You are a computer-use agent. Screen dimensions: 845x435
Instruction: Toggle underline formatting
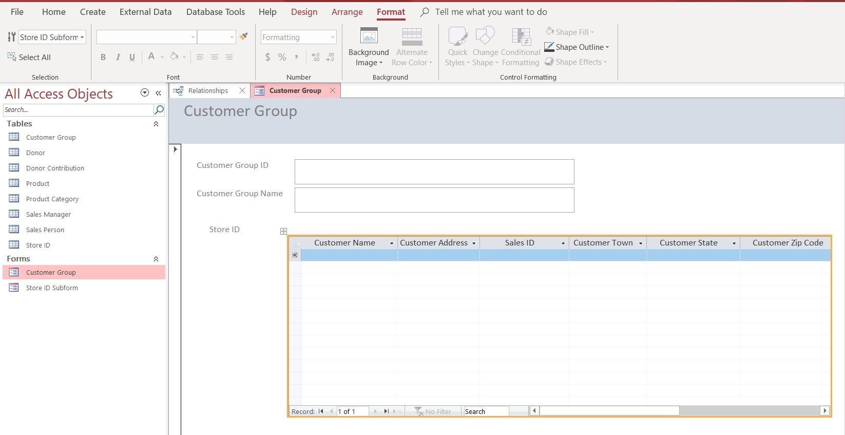(132, 57)
